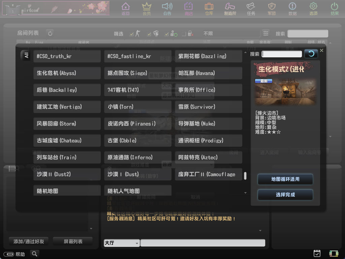This screenshot has width=345, height=259.
Task: Choose map 事务所 (Office)
Action: pos(208,90)
